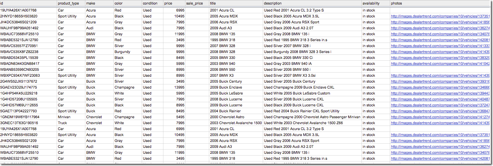Select description Used Red 2004 Buick Rainier CXL

[x=312, y=111]
